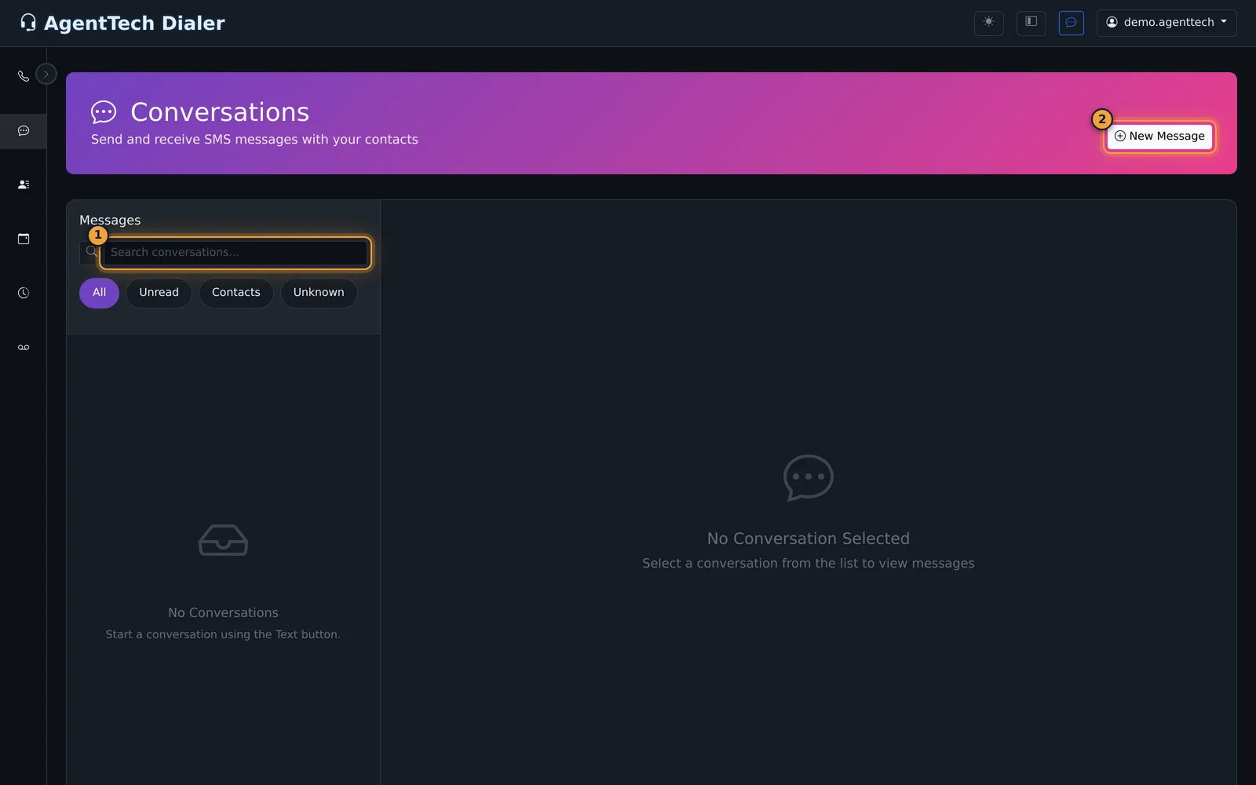Click the empty inbox tray illustration

[x=223, y=540]
